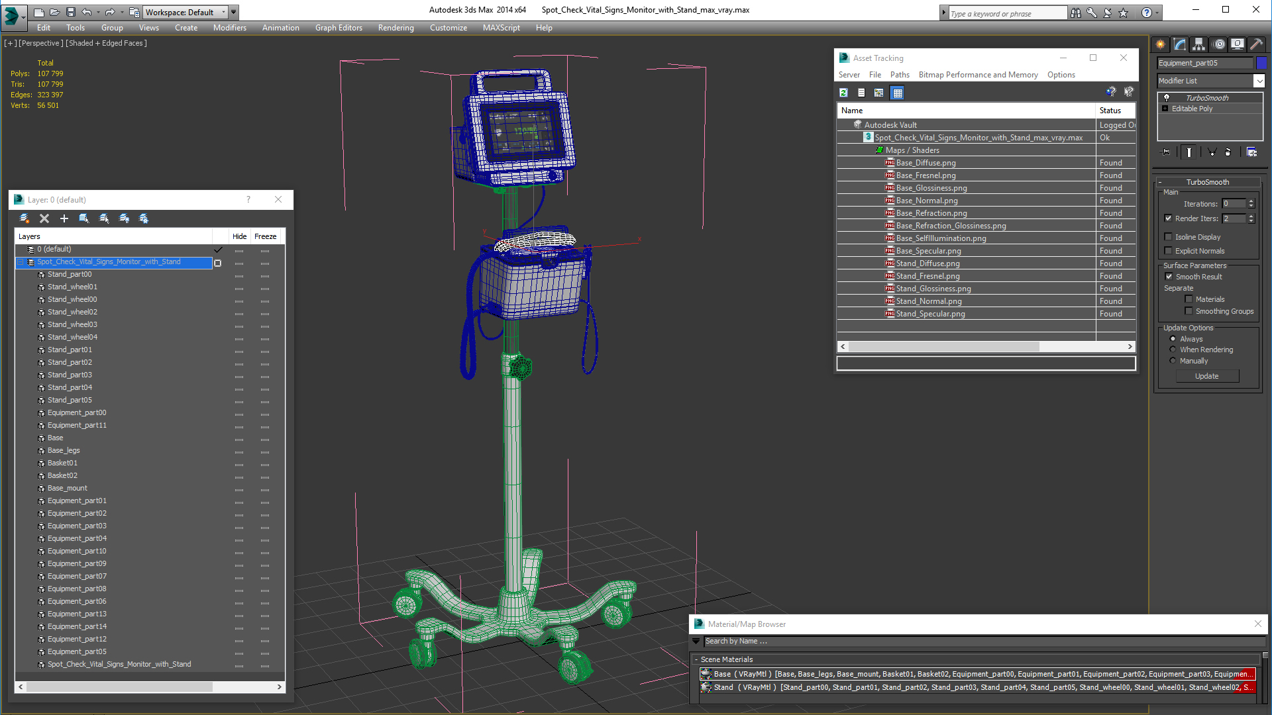This screenshot has height=715, width=1272.
Task: Click the object color swatch
Action: (x=1261, y=63)
